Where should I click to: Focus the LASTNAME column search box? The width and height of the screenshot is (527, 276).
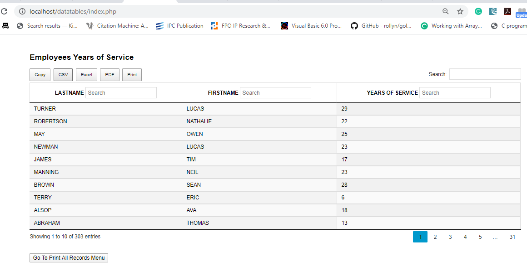[x=121, y=93]
